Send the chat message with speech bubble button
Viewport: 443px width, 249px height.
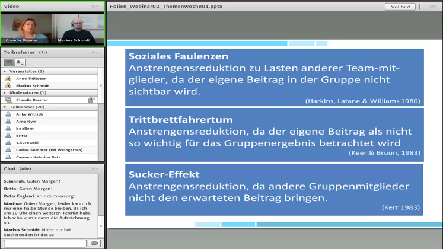(x=94, y=243)
